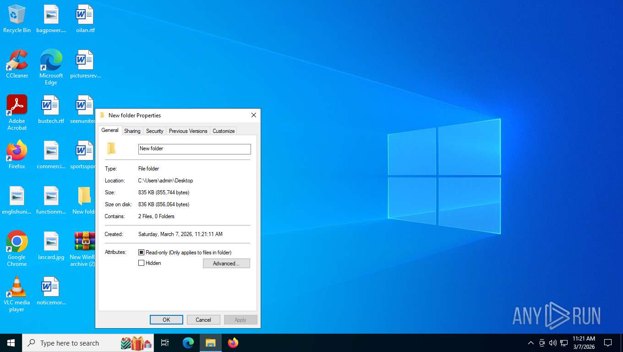Click the Windows Start button
The width and height of the screenshot is (623, 352).
pyautogui.click(x=11, y=343)
